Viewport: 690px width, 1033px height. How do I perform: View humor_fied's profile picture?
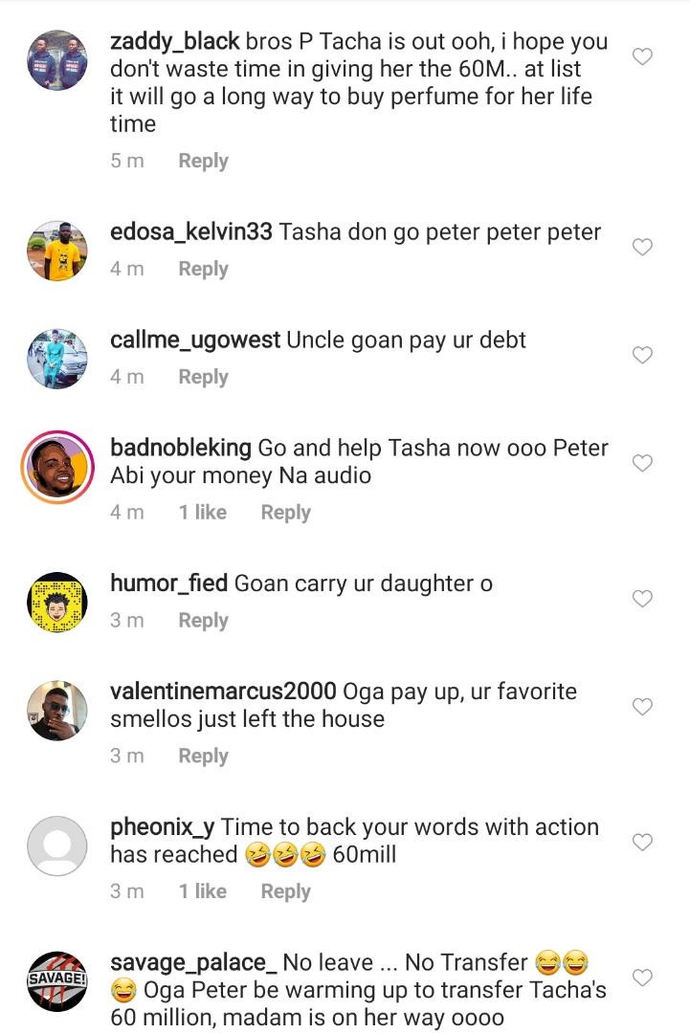coord(56,602)
